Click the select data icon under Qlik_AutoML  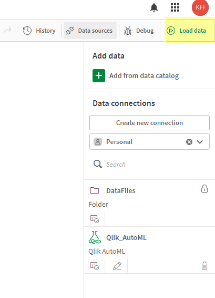coord(95,266)
